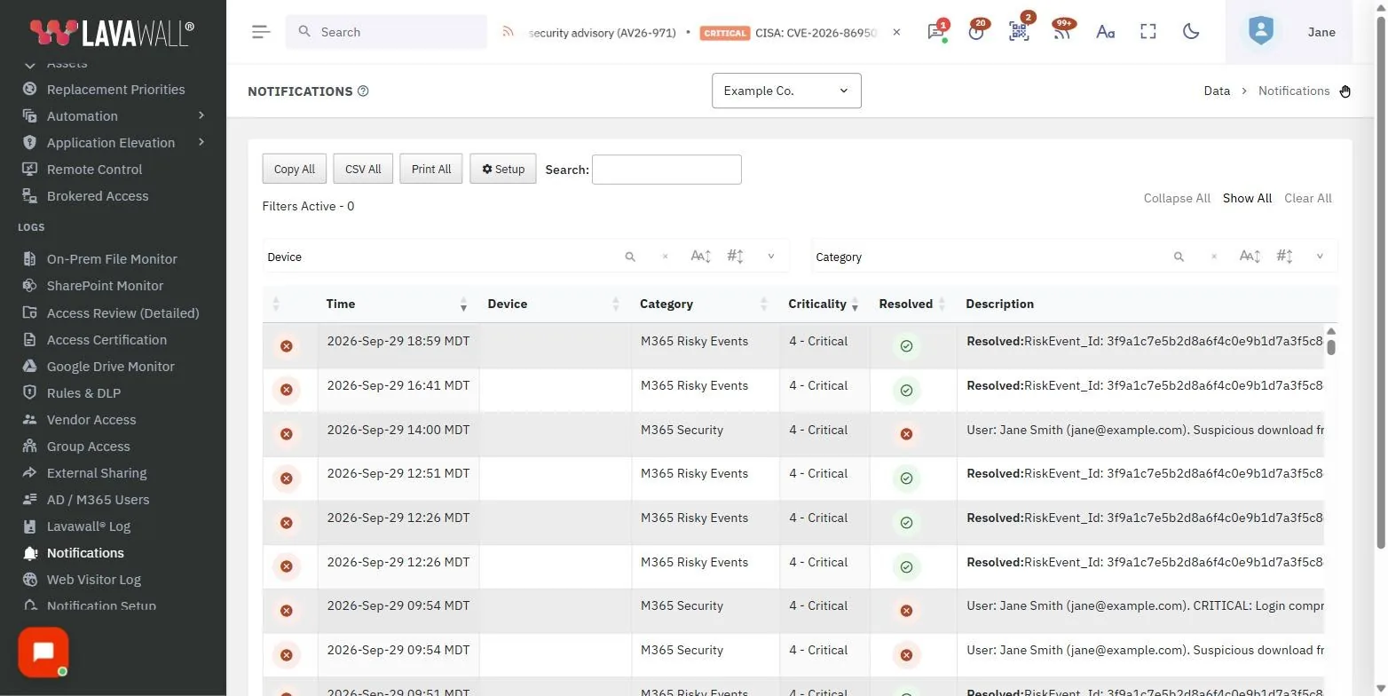Sort table by Time column
This screenshot has height=696, width=1388.
click(x=398, y=304)
